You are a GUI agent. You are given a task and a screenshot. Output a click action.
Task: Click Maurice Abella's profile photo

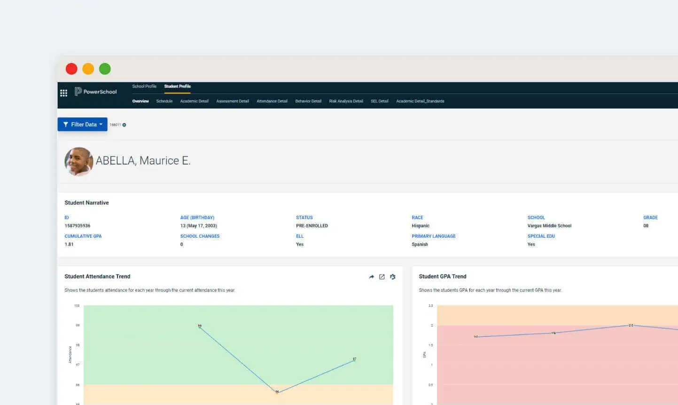pos(78,161)
